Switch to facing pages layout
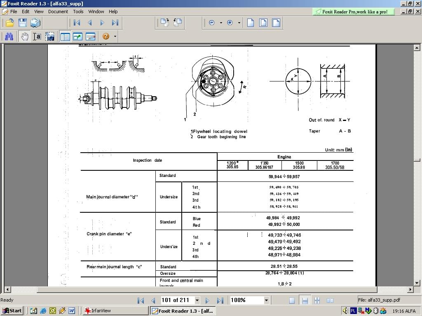 330,300
